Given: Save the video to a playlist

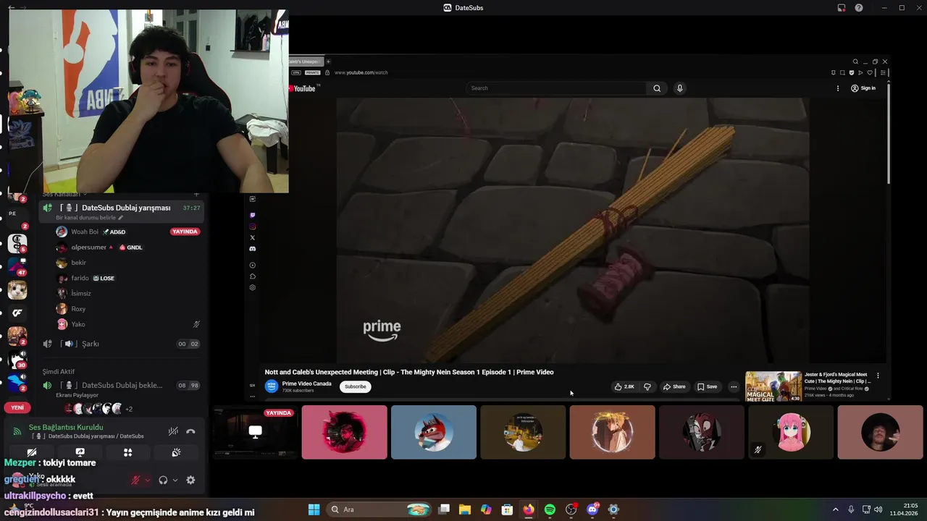Looking at the screenshot, I should tap(707, 386).
